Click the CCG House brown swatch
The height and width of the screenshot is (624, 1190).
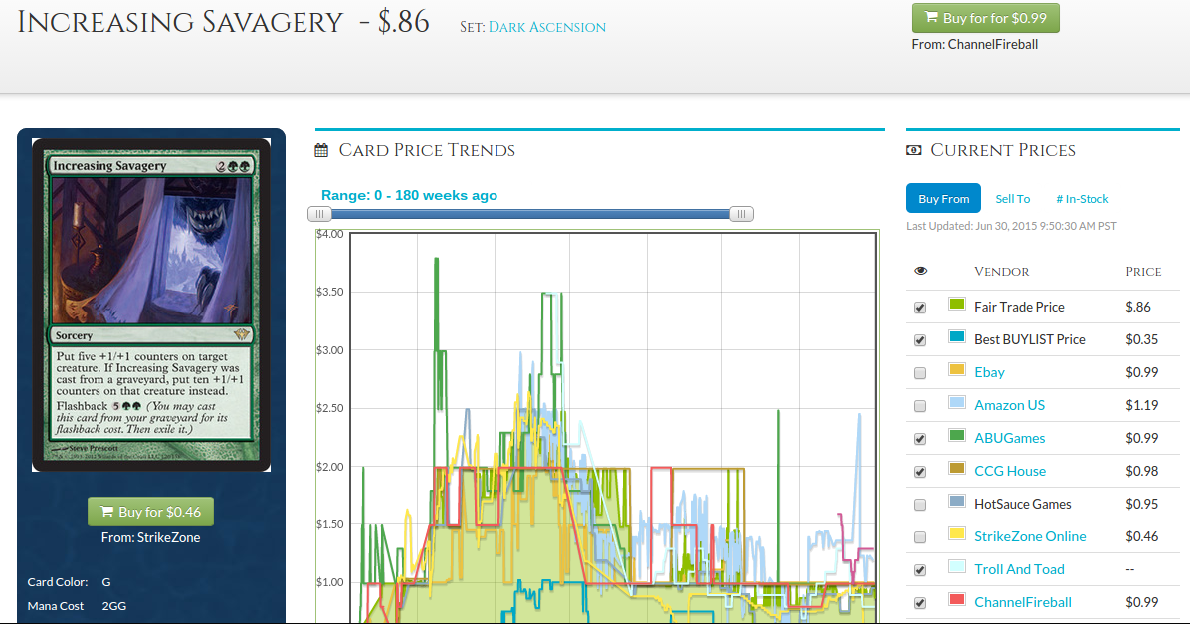tap(957, 469)
